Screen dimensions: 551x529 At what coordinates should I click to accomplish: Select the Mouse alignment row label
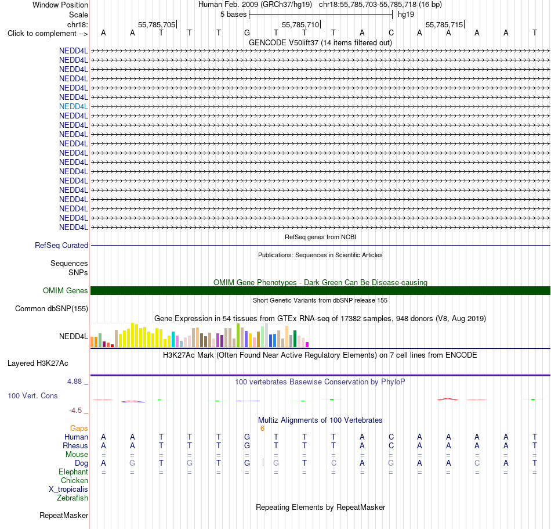pyautogui.click(x=77, y=455)
